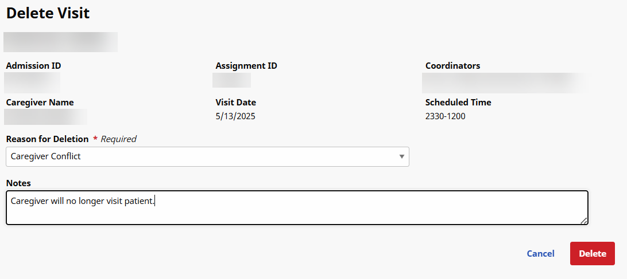Click the Notes resize handle corner
627x279 pixels.
click(x=583, y=221)
